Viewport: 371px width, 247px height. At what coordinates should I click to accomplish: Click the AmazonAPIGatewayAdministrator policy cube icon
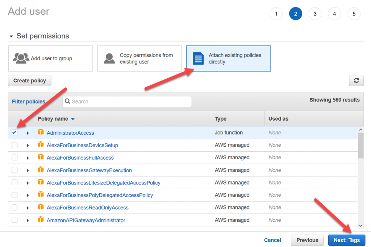(x=41, y=220)
